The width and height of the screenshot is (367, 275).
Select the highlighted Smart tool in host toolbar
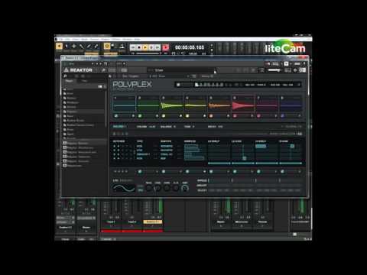(x=59, y=46)
